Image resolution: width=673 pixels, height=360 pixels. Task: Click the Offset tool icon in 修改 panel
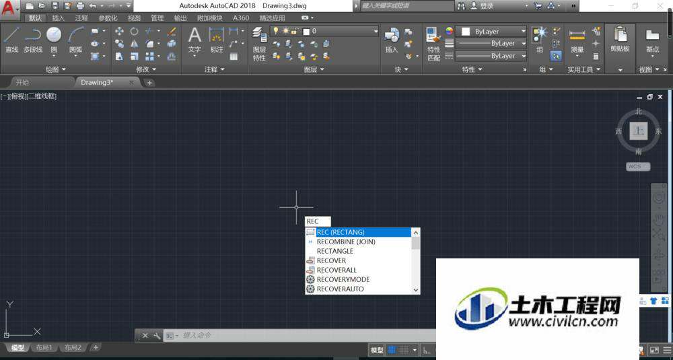(172, 57)
